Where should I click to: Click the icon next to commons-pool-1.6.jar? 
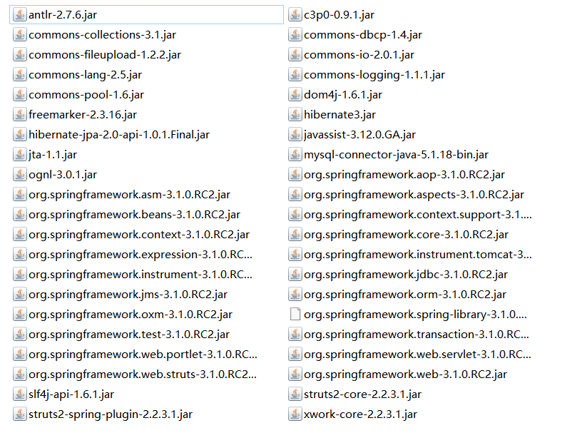[20, 94]
